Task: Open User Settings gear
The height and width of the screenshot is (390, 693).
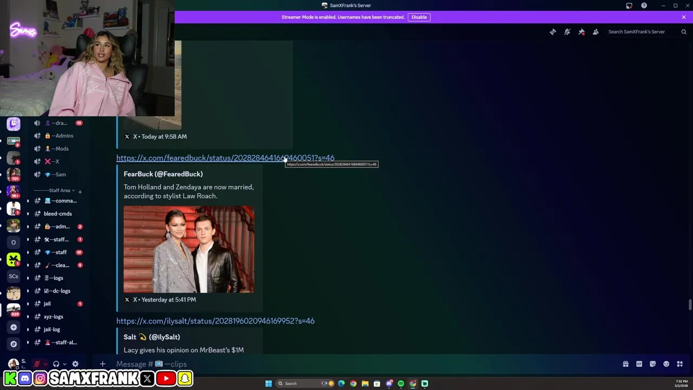Action: pyautogui.click(x=75, y=364)
